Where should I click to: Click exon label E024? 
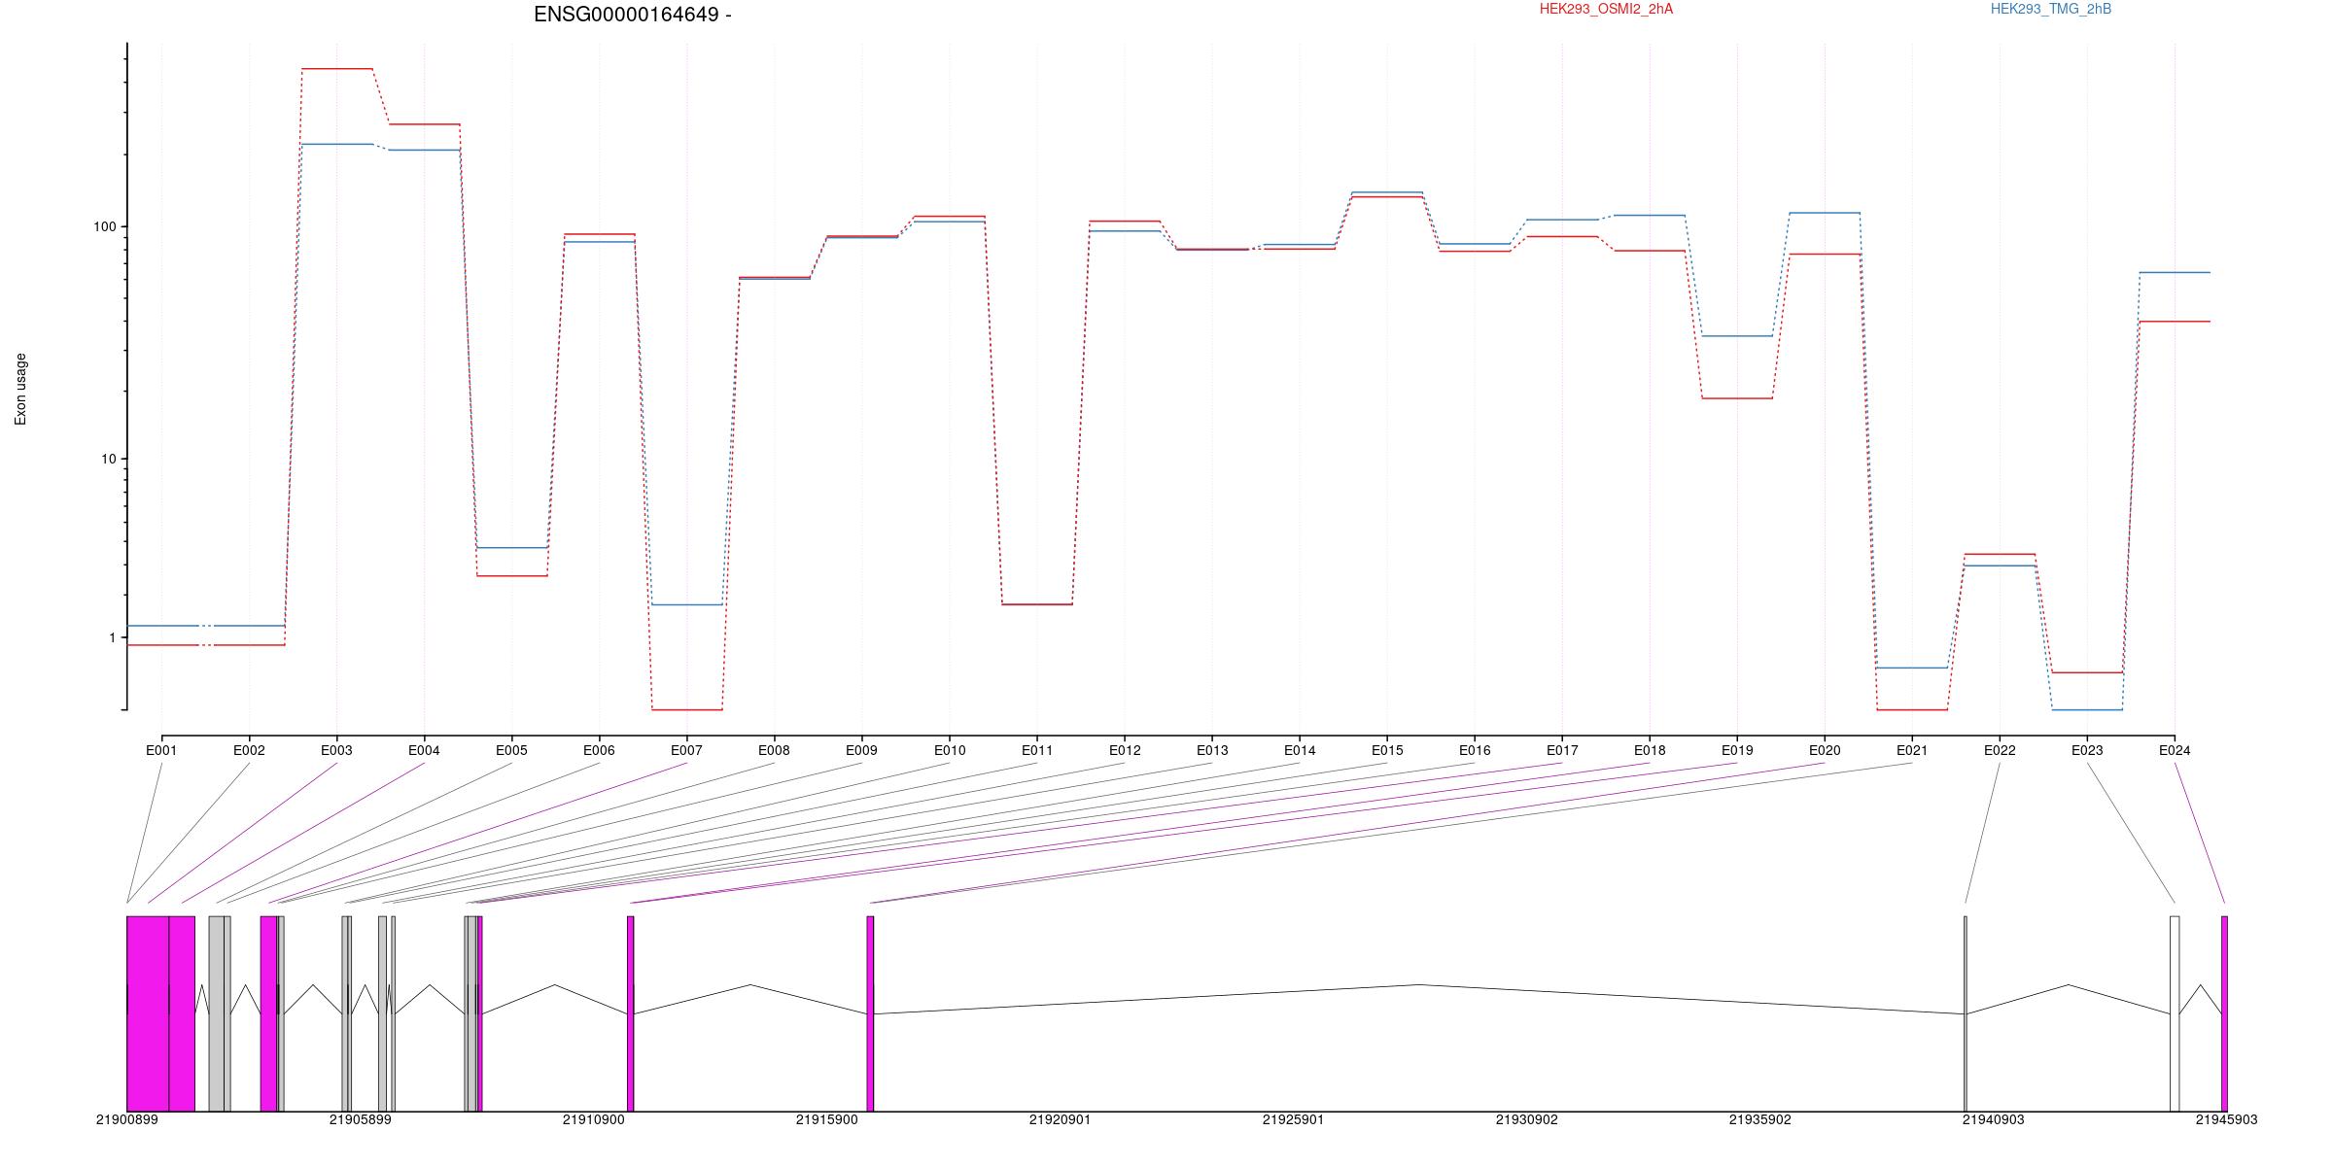[2175, 750]
